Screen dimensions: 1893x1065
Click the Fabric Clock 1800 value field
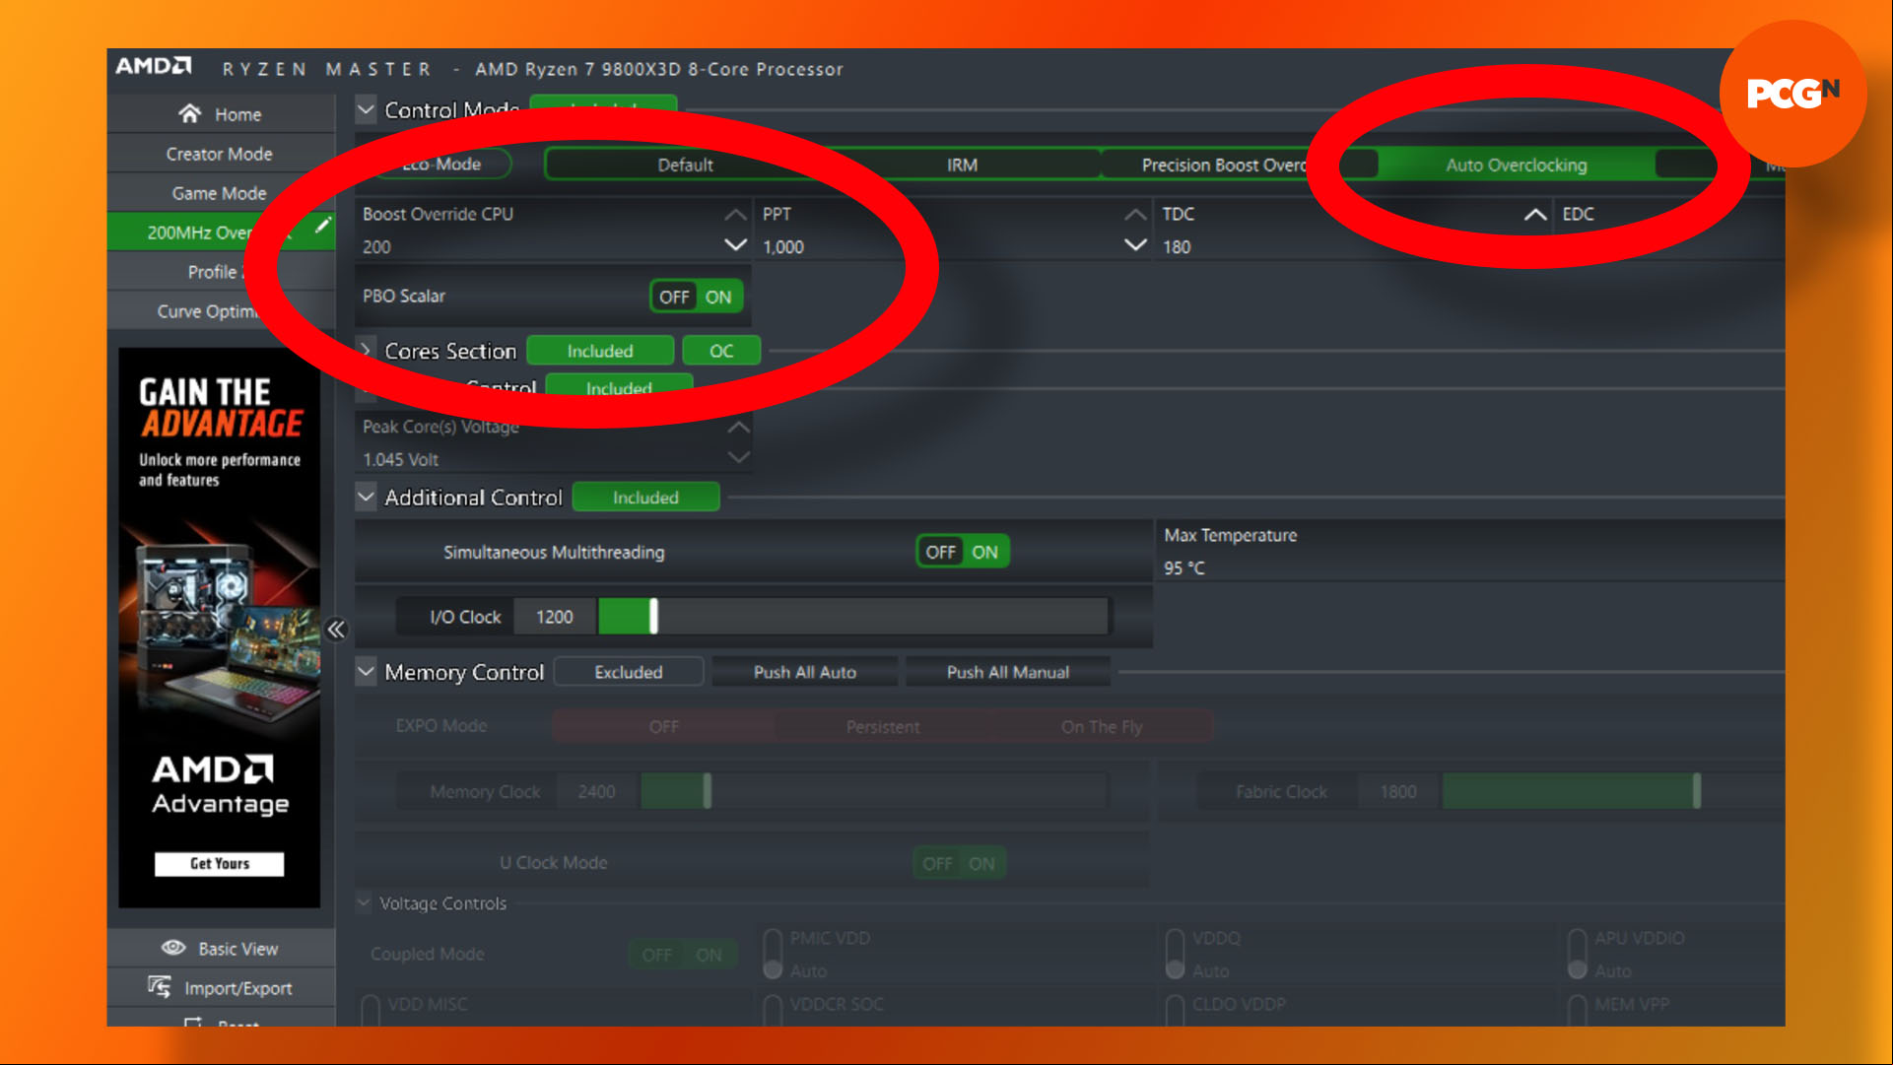click(x=1398, y=791)
